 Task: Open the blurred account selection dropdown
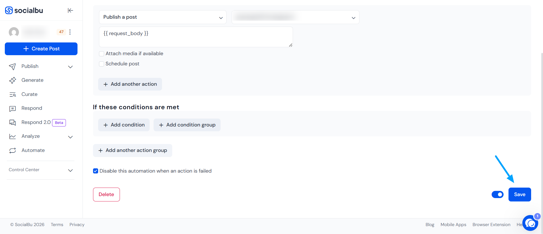295,17
